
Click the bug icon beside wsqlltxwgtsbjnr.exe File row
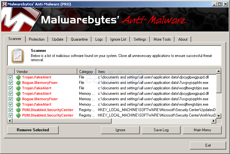pos(18,88)
